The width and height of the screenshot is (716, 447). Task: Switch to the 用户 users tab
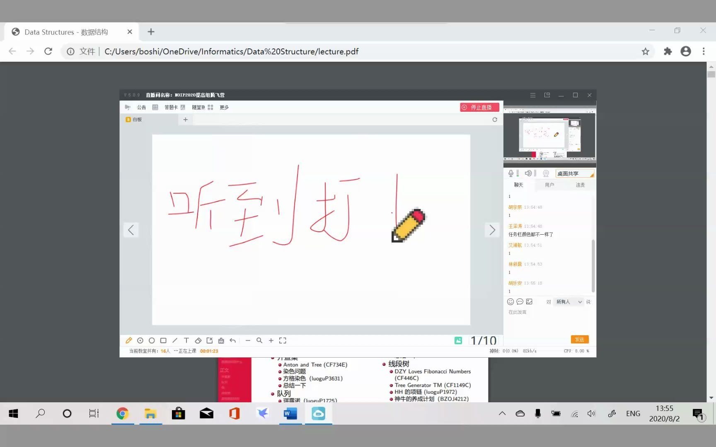point(549,185)
